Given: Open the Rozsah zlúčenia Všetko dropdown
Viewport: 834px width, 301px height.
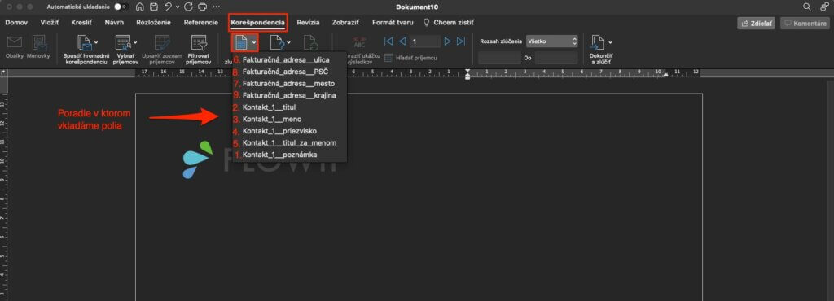Looking at the screenshot, I should tap(551, 41).
